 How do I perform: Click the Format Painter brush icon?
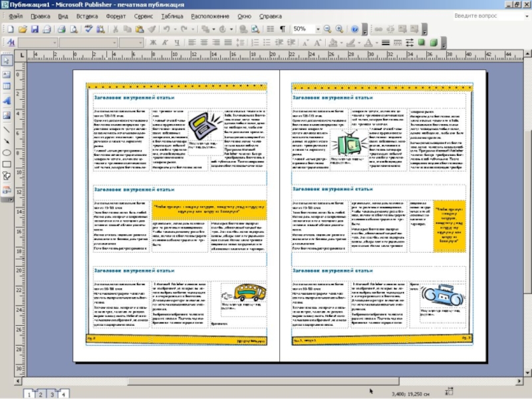[x=152, y=29]
